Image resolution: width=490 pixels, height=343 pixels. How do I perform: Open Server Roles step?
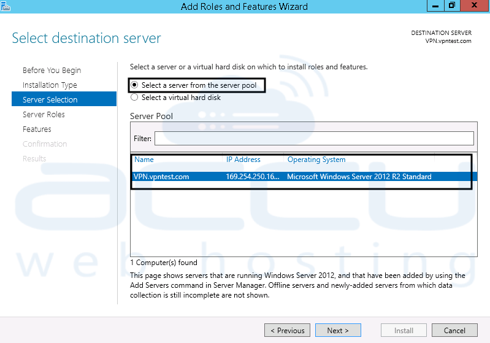coord(44,115)
